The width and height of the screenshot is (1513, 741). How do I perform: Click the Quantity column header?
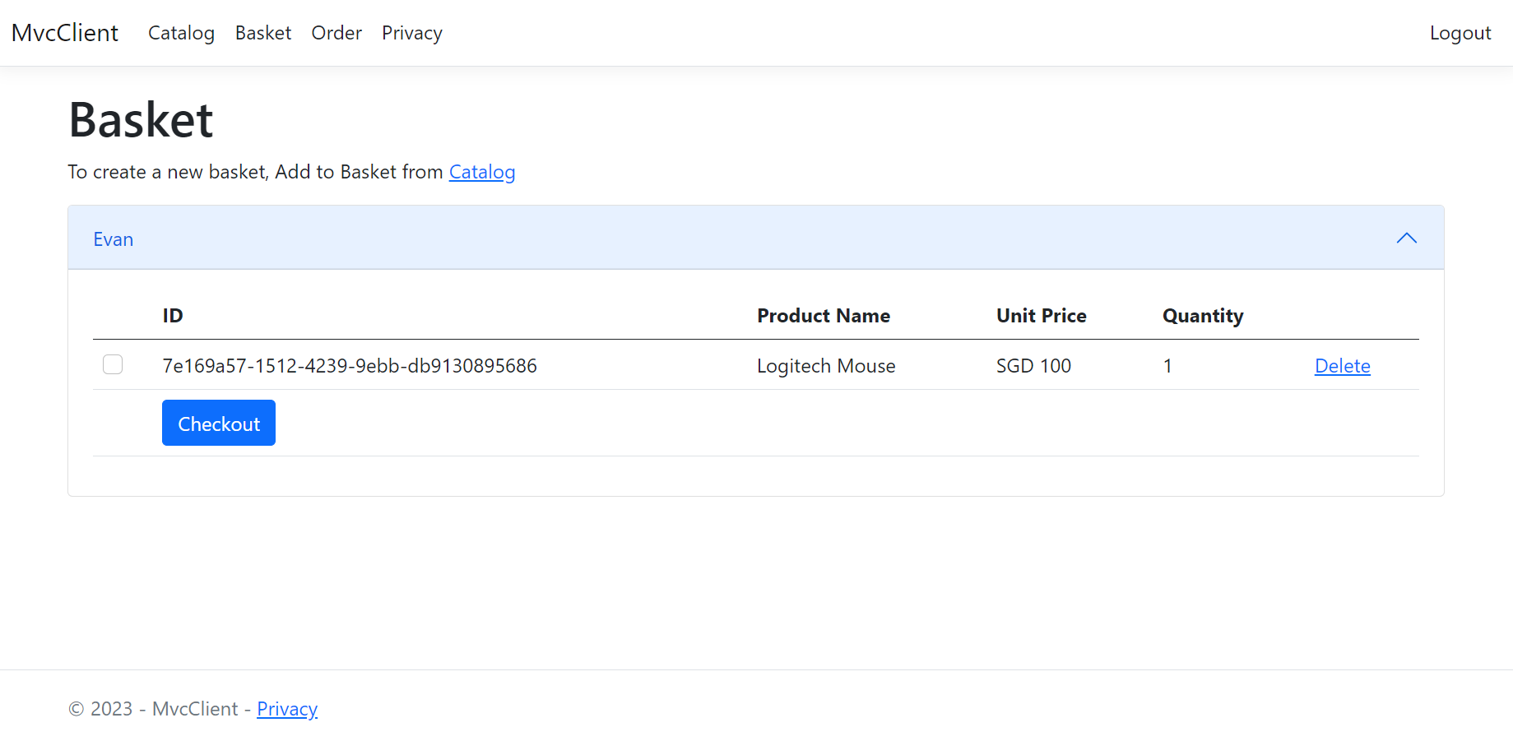pos(1202,316)
